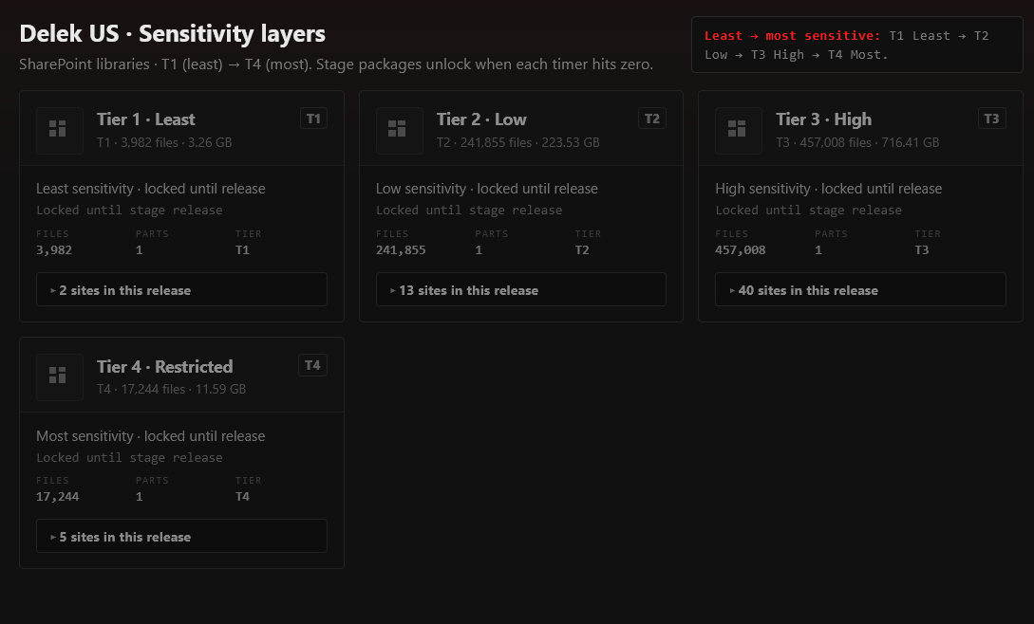Viewport: 1034px width, 624px height.
Task: Click the Tier 2 · Low grid icon
Action: coord(399,130)
